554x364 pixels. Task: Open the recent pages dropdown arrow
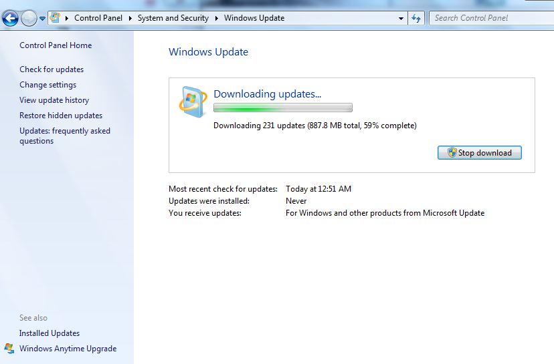[42, 18]
